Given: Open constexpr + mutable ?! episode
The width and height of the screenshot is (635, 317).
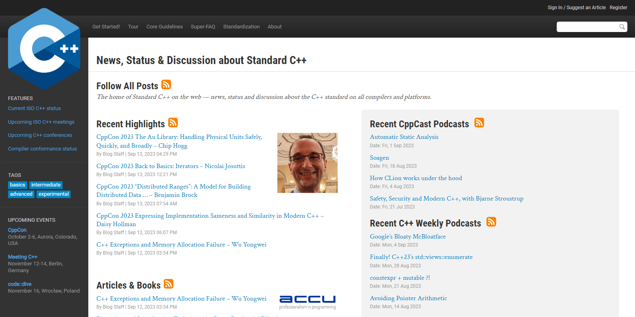Looking at the screenshot, I should coord(400,278).
